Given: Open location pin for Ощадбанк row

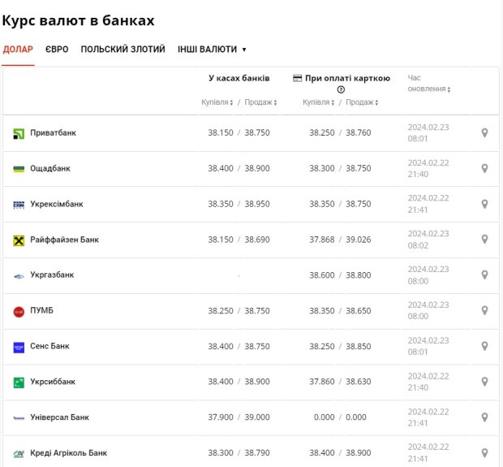Looking at the screenshot, I should click(484, 169).
